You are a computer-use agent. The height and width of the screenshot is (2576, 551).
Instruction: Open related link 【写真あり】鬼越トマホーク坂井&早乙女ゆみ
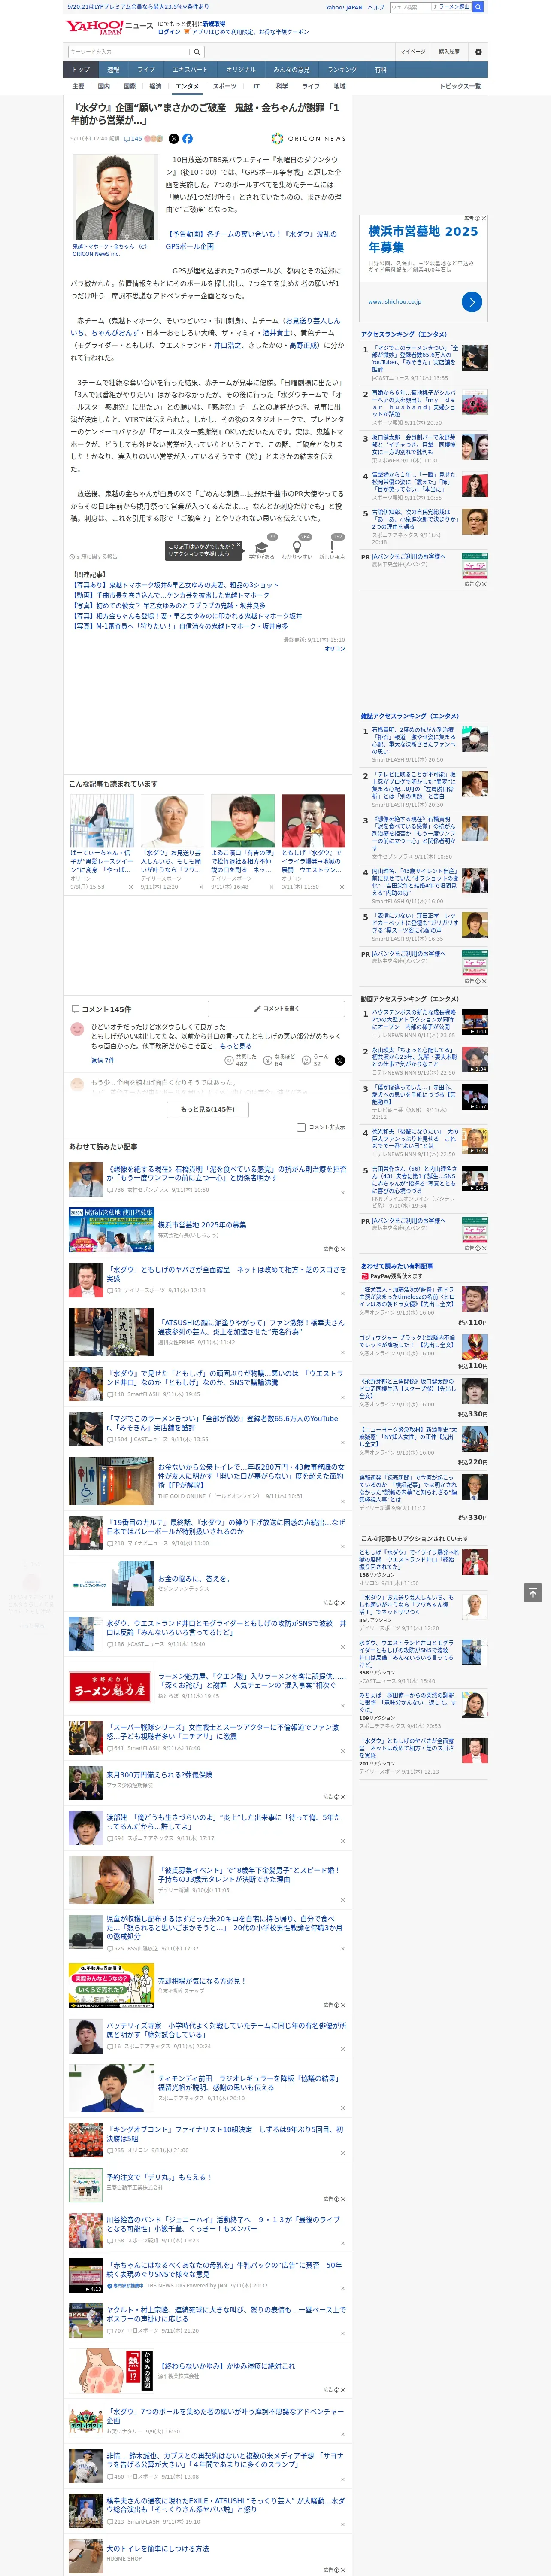(x=175, y=586)
